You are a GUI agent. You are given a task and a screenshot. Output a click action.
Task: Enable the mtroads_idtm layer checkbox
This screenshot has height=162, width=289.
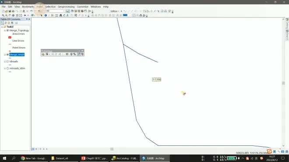pos(7,68)
